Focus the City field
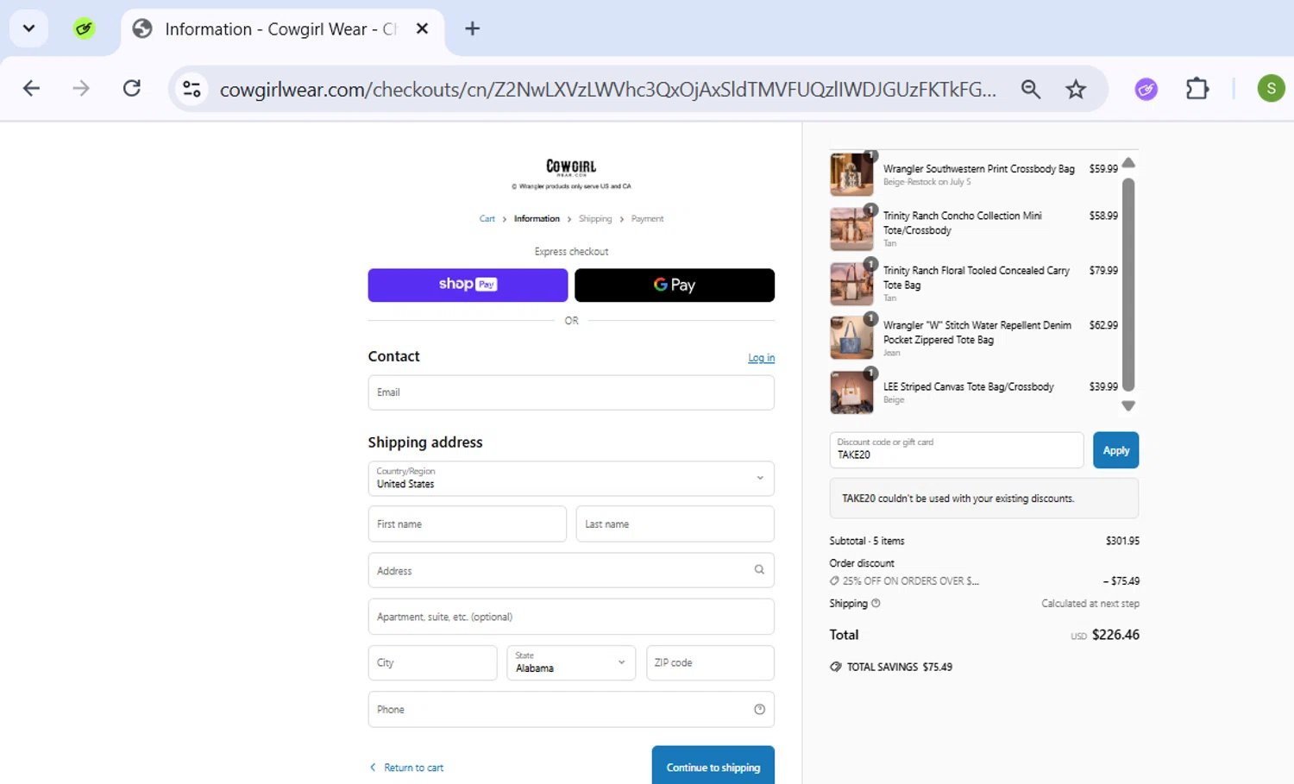The height and width of the screenshot is (784, 1294). (x=432, y=663)
